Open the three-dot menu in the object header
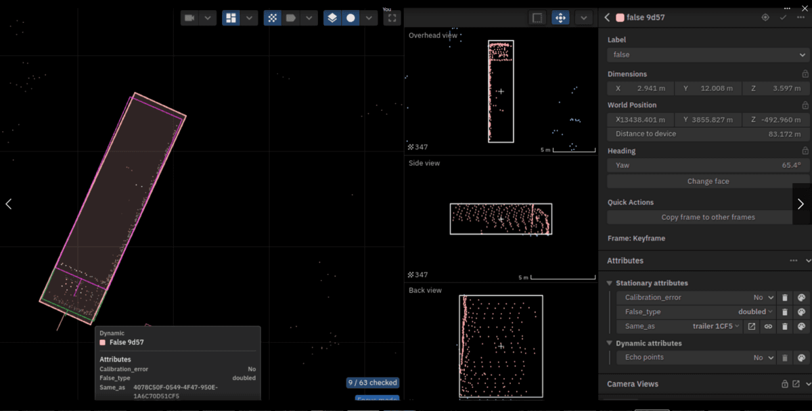 coord(800,18)
